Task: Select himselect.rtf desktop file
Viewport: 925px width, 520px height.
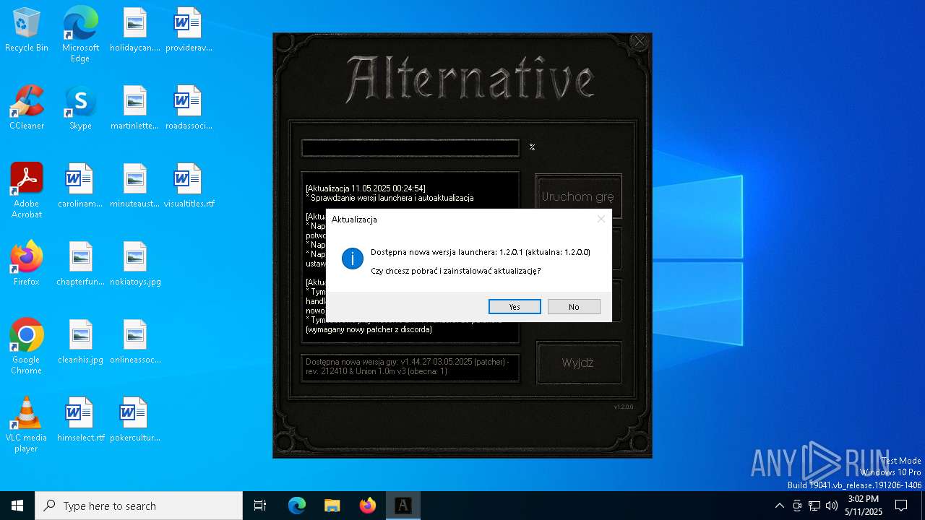Action: pyautogui.click(x=80, y=420)
